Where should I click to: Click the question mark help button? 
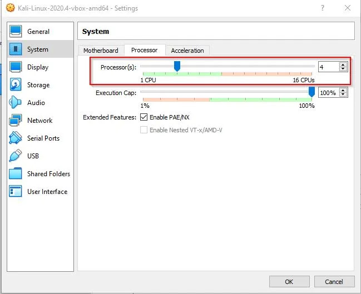pos(323,8)
